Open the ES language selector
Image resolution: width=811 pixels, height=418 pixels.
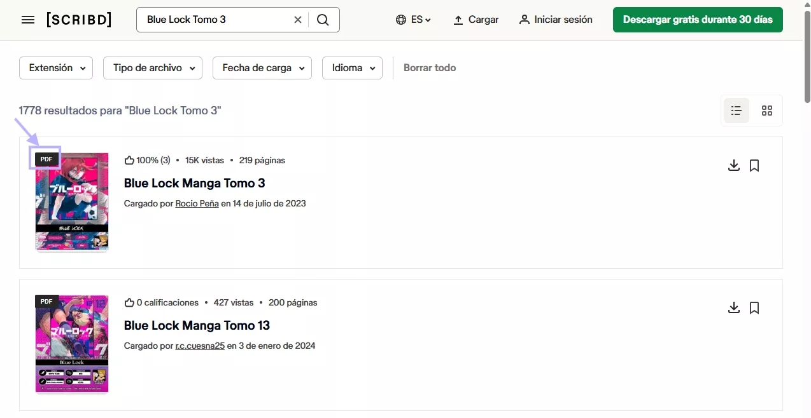413,20
